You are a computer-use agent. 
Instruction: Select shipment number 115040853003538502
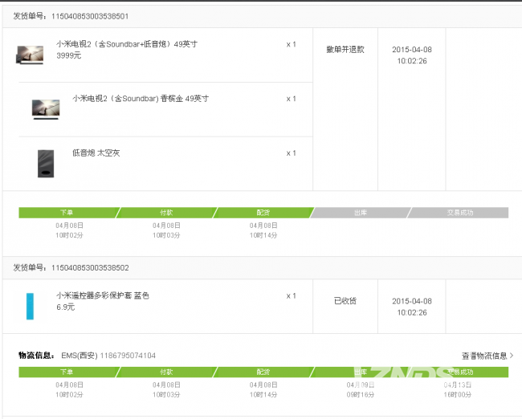point(90,268)
